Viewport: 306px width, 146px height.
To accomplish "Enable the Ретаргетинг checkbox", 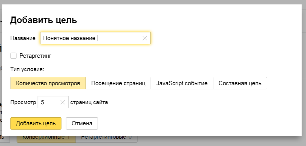I will tap(13, 56).
